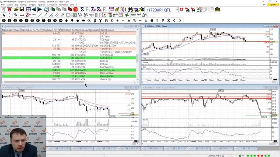This screenshot has height=157, width=280.
Task: Click the black circle number 5 marker
Action: [x=32, y=20]
